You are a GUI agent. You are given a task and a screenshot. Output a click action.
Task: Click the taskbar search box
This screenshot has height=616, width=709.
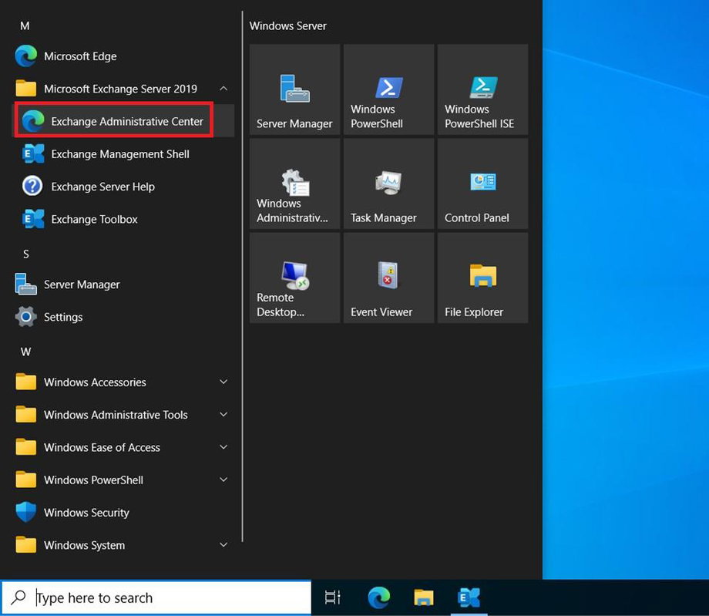point(156,597)
